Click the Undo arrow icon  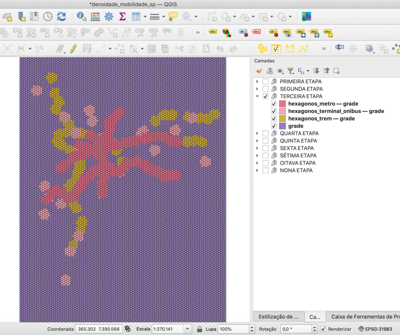tap(220, 48)
